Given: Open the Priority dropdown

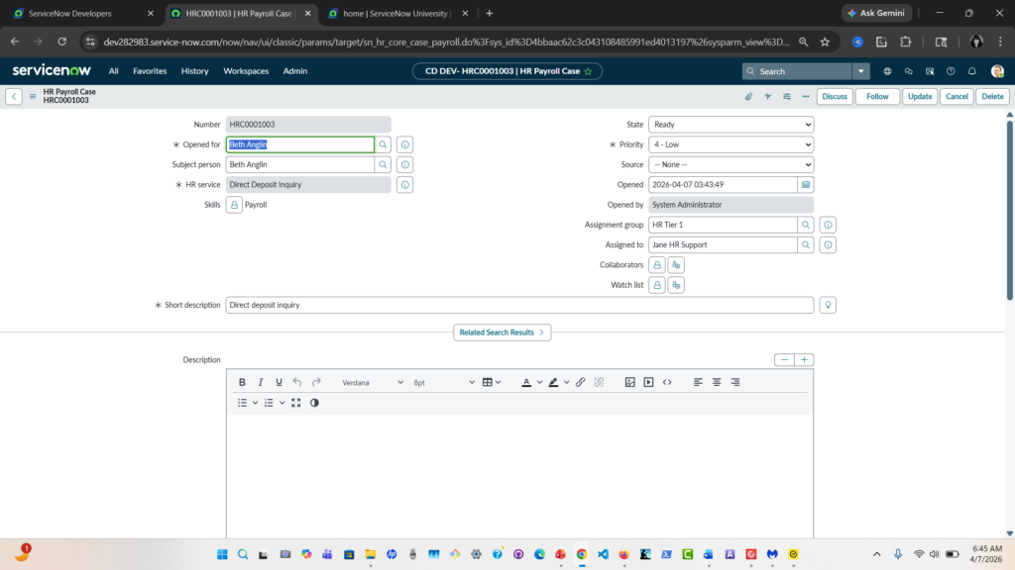Looking at the screenshot, I should pyautogui.click(x=731, y=144).
